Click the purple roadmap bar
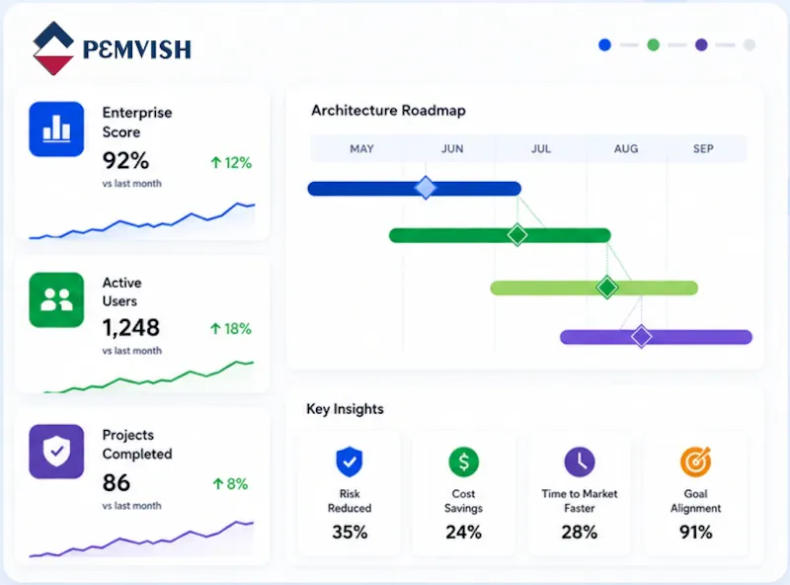 [656, 337]
